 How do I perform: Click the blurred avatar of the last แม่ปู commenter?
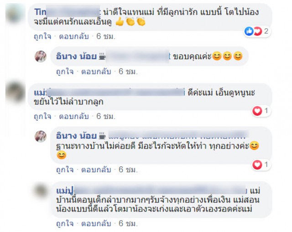click(x=41, y=191)
